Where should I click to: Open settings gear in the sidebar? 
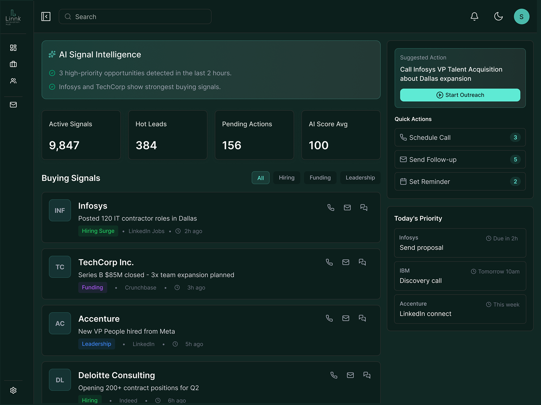coord(13,390)
